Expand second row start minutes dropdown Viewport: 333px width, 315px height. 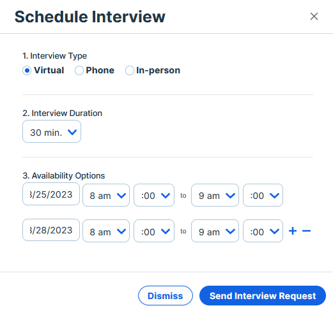pos(154,231)
